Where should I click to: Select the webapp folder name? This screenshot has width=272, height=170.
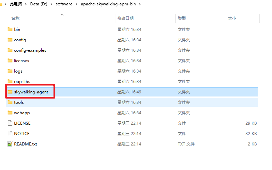22,113
